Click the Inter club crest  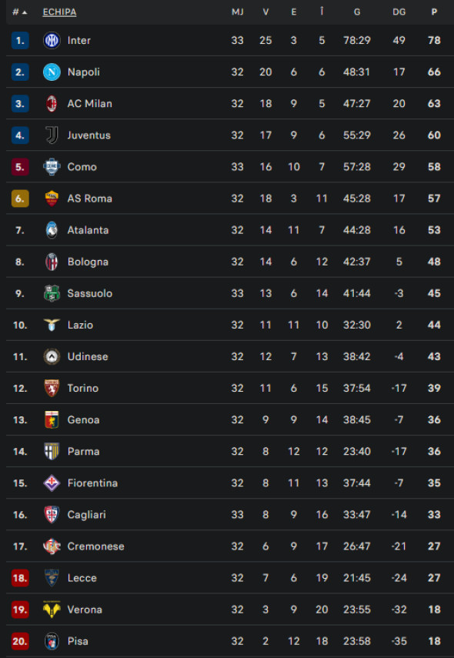click(51, 40)
